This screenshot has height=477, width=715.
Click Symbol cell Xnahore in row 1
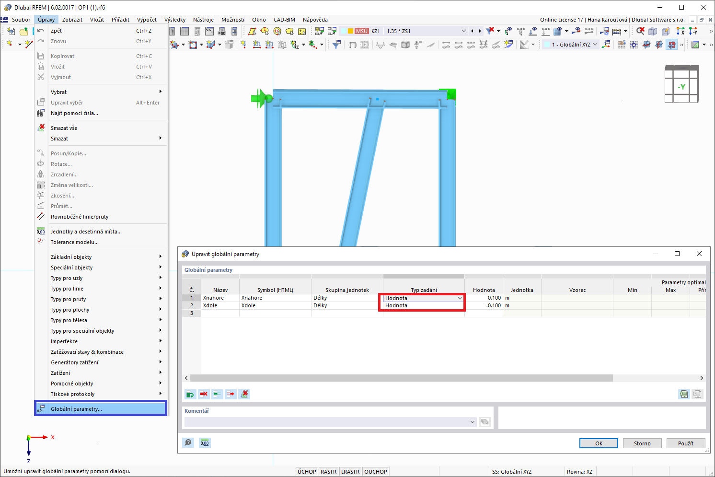coord(275,298)
